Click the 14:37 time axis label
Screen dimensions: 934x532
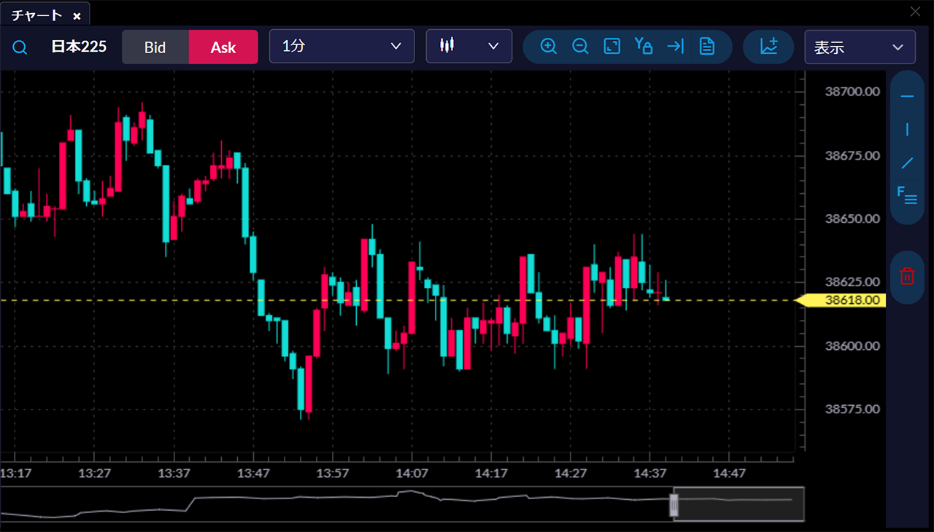pos(650,474)
